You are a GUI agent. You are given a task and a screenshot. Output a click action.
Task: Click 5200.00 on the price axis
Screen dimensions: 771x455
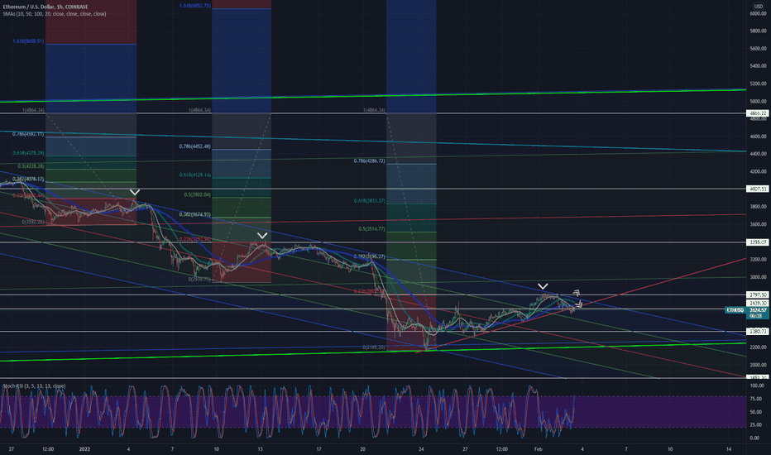click(759, 84)
